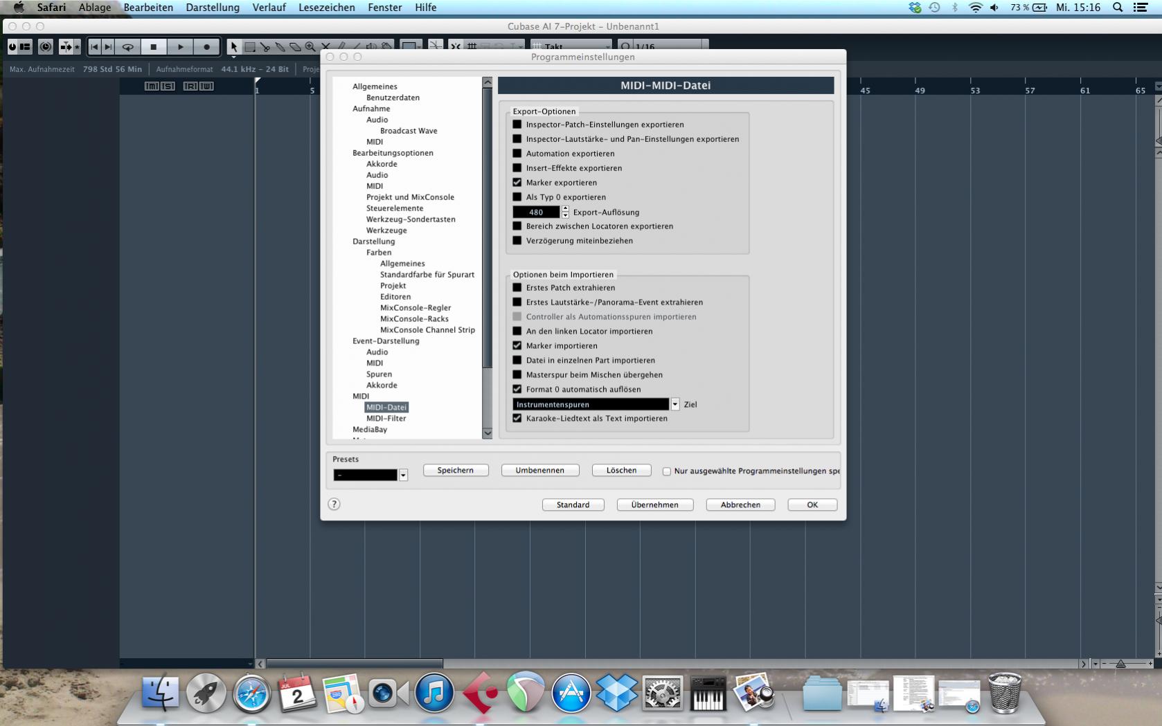Open the Verlauf menu
Image resolution: width=1162 pixels, height=726 pixels.
pyautogui.click(x=269, y=8)
